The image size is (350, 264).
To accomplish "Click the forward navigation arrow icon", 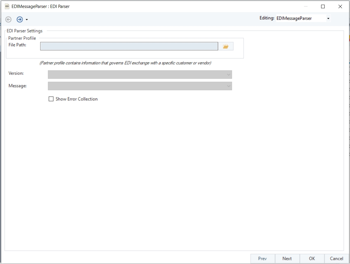I will click(x=20, y=19).
